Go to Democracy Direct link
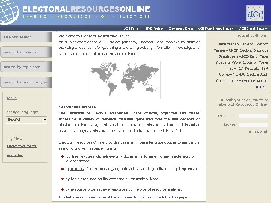This screenshot has height=203, width=271. (x=181, y=29)
